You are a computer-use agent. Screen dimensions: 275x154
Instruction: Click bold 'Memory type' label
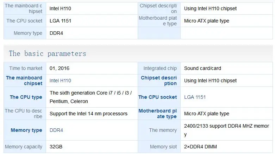tap(26, 130)
